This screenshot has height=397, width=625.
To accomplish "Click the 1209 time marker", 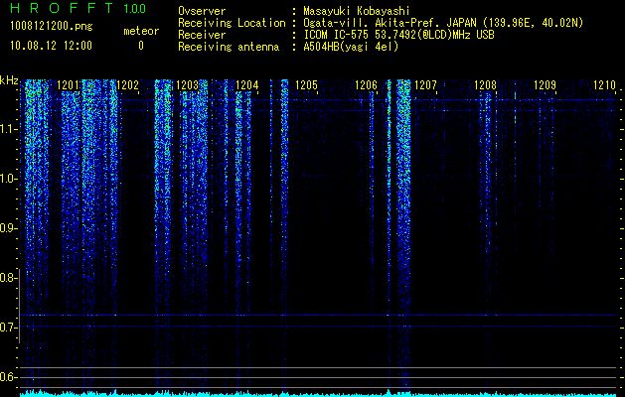I will [x=545, y=85].
